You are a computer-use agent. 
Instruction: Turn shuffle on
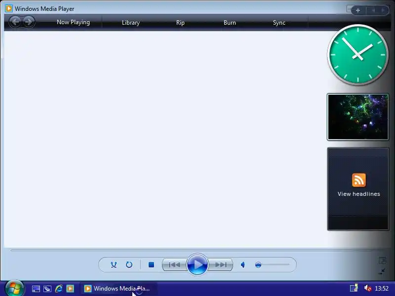(114, 265)
